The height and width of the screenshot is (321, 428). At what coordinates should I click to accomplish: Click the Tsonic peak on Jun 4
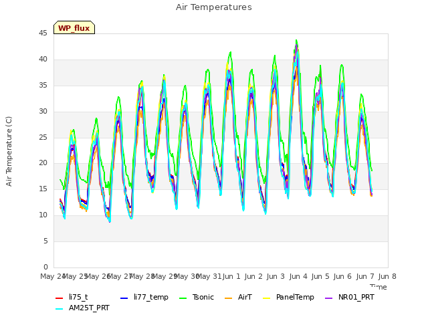click(x=296, y=40)
